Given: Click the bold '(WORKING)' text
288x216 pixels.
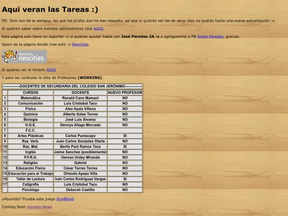Looking at the screenshot, I should [x=90, y=78].
